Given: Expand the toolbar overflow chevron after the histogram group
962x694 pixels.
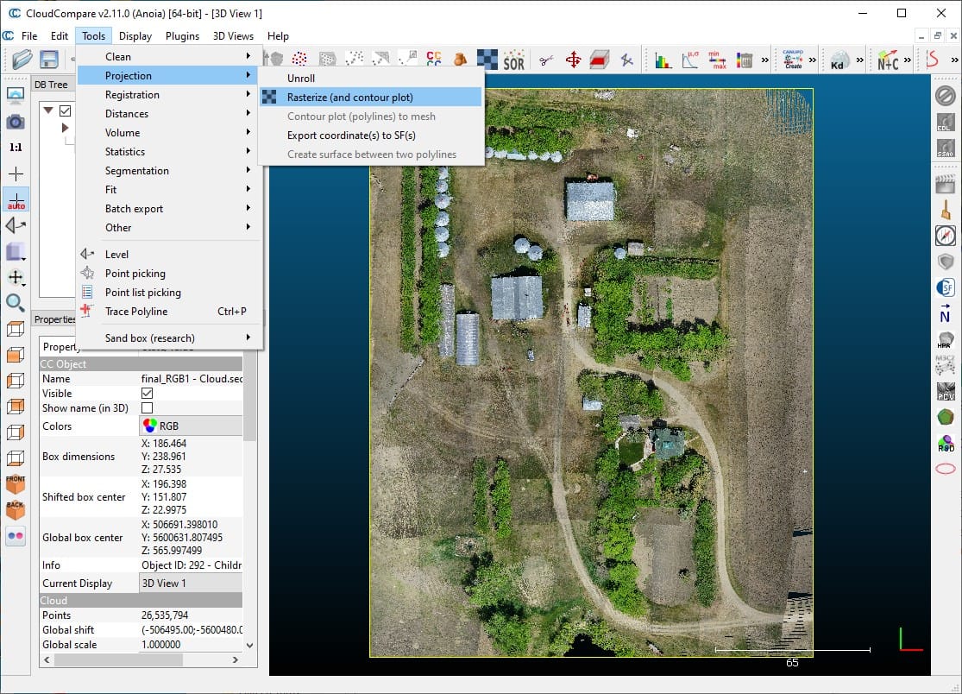Looking at the screenshot, I should point(764,60).
